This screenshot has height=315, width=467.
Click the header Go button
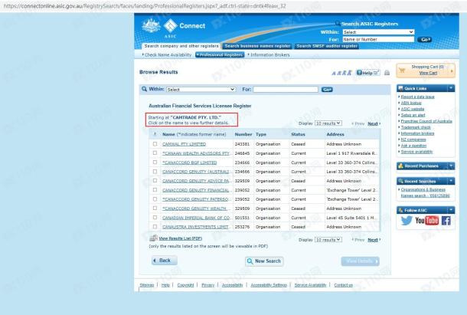click(x=424, y=39)
